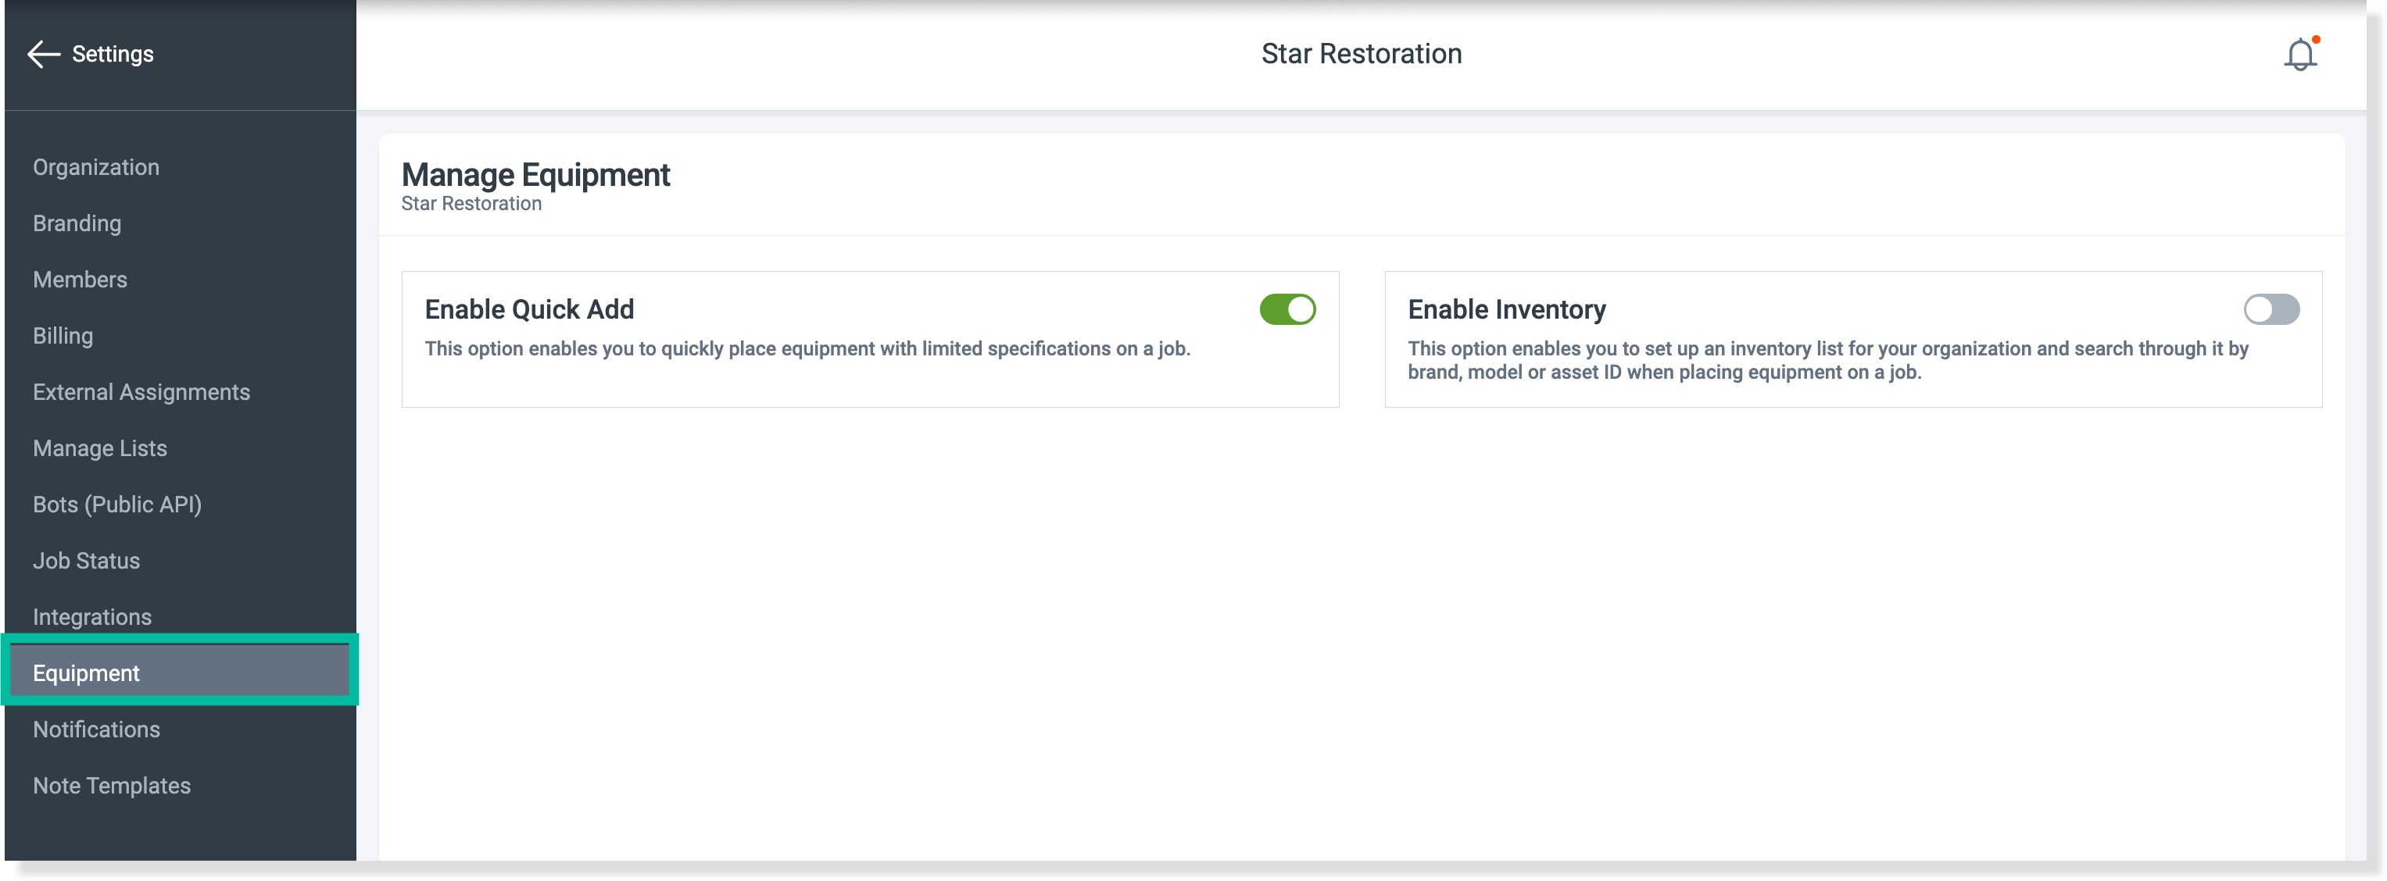Select Members in the sidebar

(81, 280)
